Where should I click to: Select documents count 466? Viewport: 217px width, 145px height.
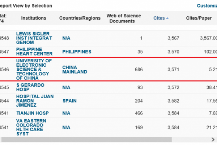coord(139,113)
